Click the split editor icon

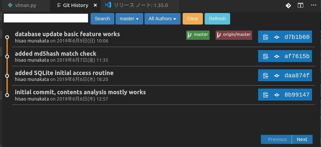(300, 5)
